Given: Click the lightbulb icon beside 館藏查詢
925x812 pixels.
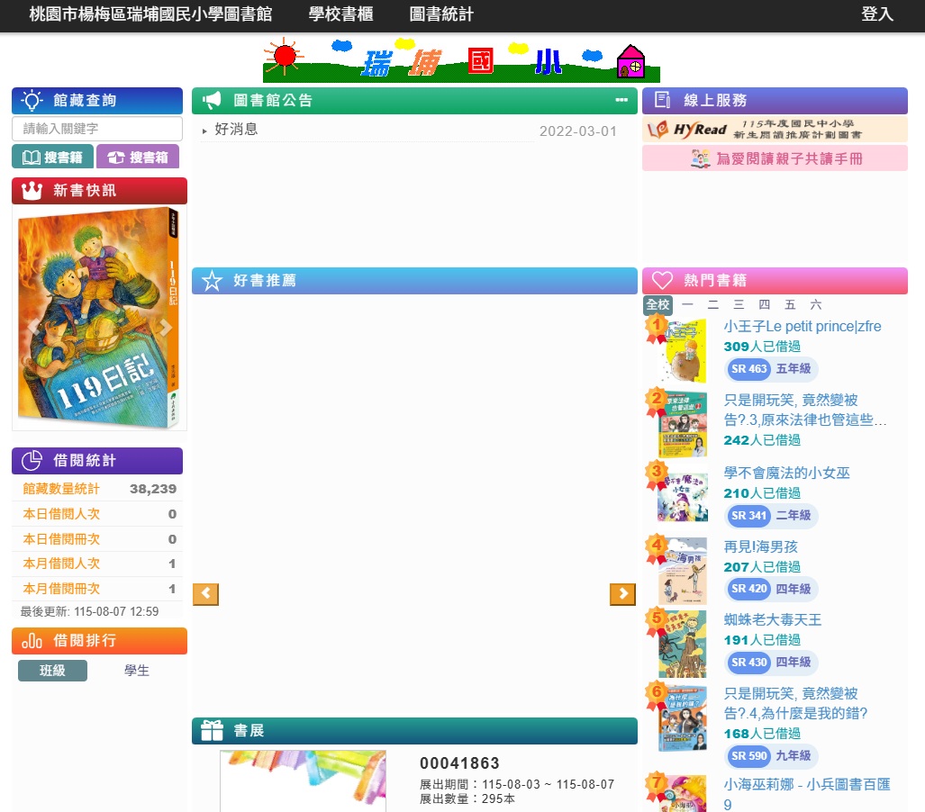Looking at the screenshot, I should 32,101.
